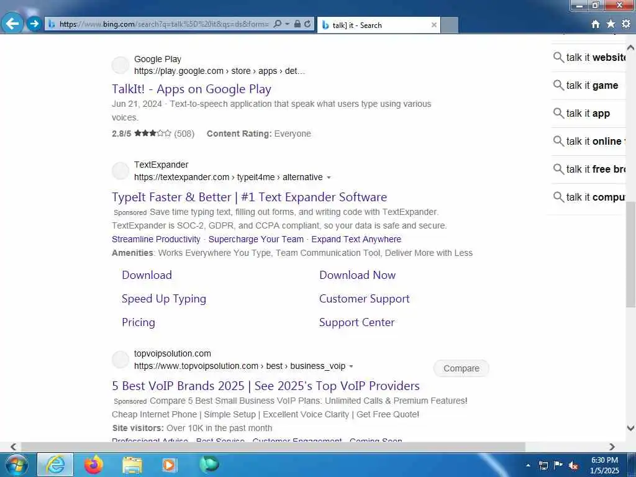
Task: Open a new blank tab
Action: tap(450, 25)
